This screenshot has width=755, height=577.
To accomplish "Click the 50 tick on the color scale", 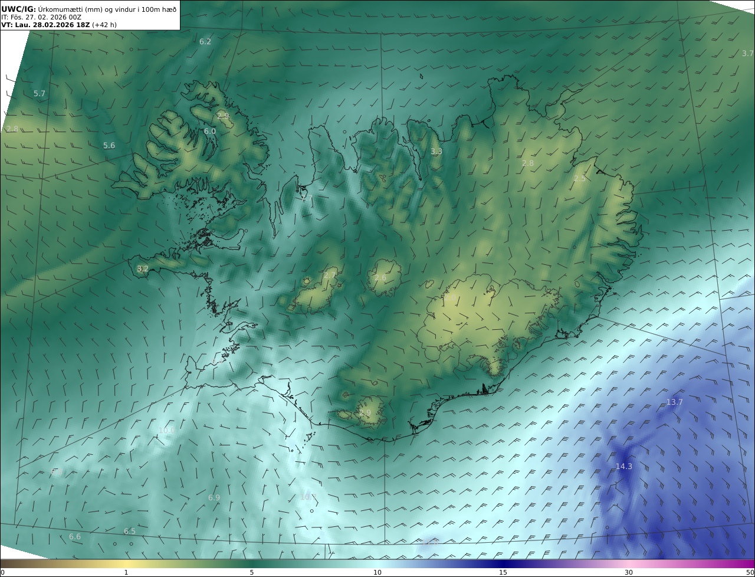I will coord(750,572).
